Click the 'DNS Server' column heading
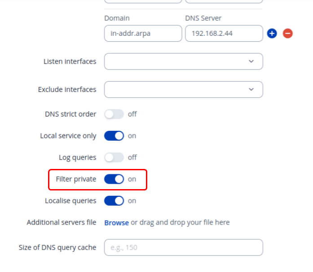Screen dimensions: 313x272 tap(203, 18)
